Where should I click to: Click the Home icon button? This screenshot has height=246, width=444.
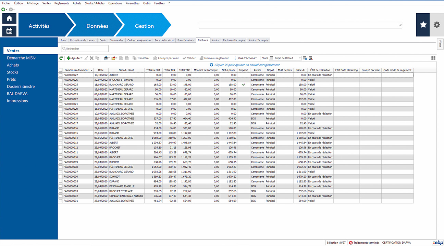pyautogui.click(x=9, y=18)
